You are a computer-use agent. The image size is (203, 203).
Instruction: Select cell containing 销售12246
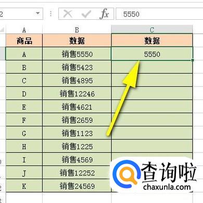click(77, 94)
